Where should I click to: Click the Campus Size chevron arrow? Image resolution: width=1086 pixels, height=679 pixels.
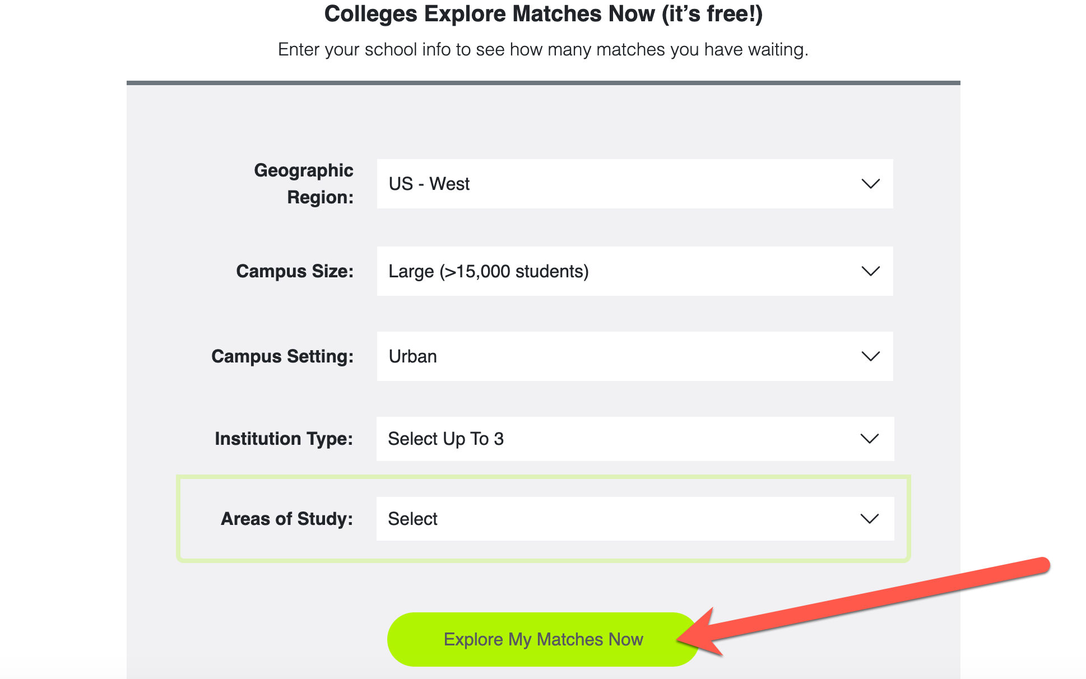pyautogui.click(x=870, y=271)
